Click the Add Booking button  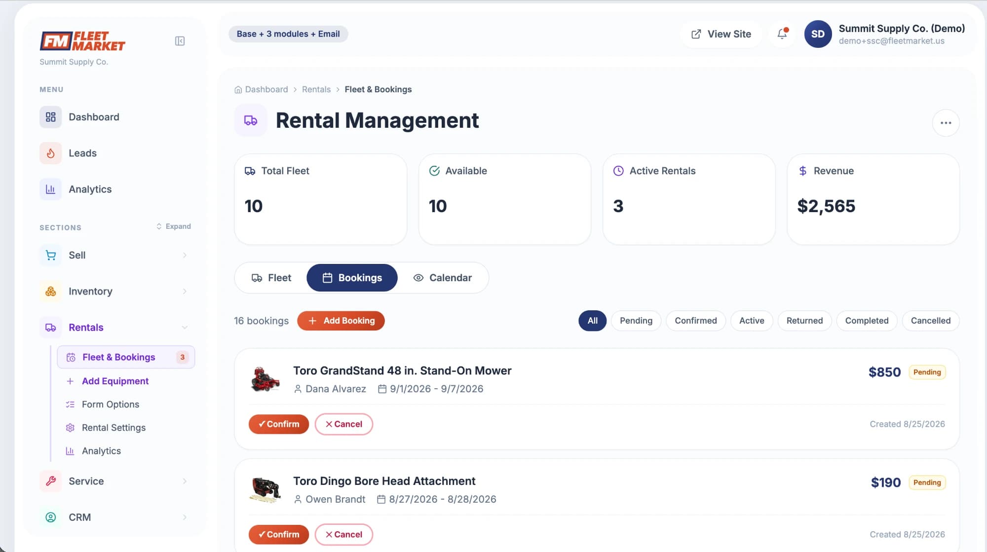pyautogui.click(x=341, y=321)
